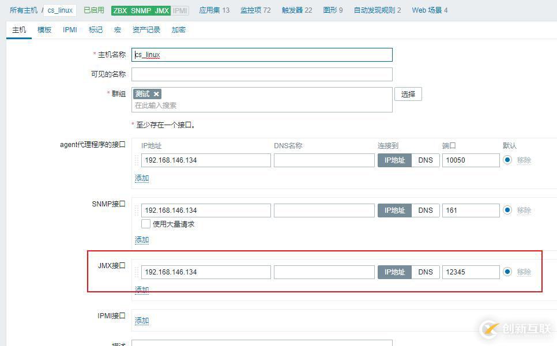Remove the 测试 group tag
Viewport: 557px width, 346px height.
pos(156,93)
